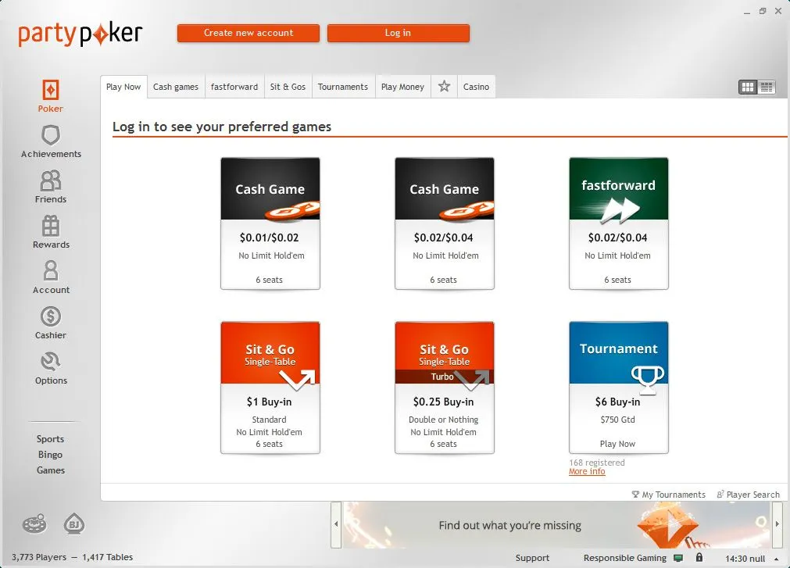Open the Sports link in sidebar

pyautogui.click(x=50, y=438)
